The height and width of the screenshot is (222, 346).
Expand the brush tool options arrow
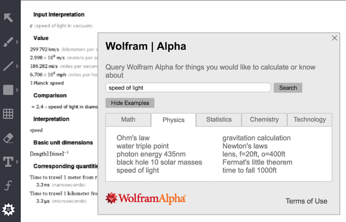(x=18, y=42)
